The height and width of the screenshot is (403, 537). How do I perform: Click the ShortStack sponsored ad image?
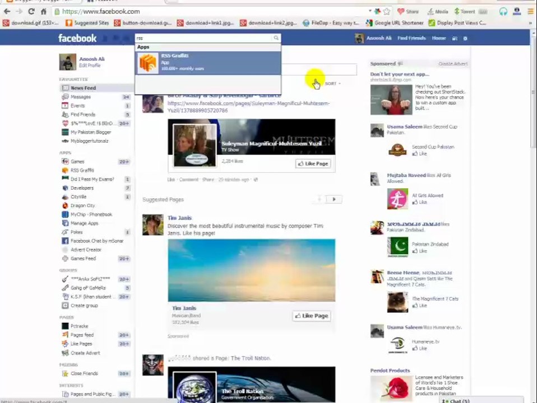point(391,100)
